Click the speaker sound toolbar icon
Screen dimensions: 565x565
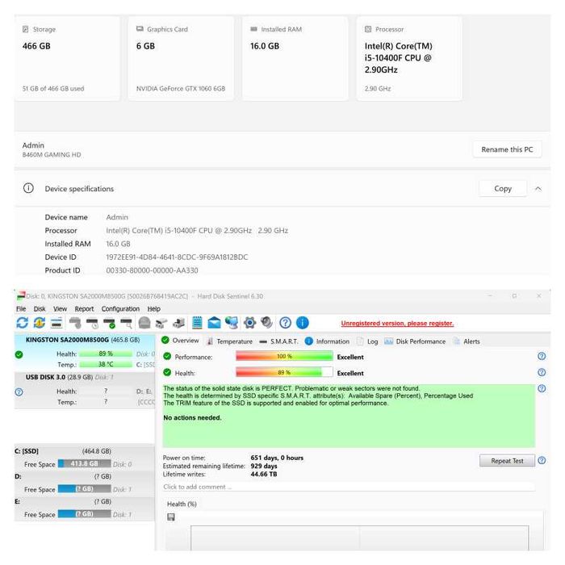(266, 323)
